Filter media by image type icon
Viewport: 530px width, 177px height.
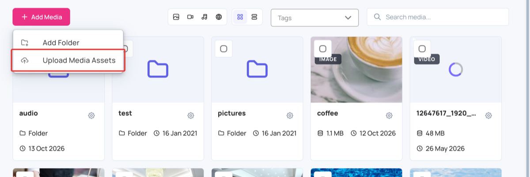[176, 17]
